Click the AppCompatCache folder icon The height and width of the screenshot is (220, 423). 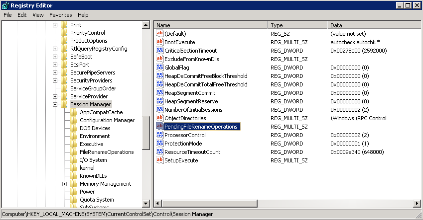tap(74, 112)
